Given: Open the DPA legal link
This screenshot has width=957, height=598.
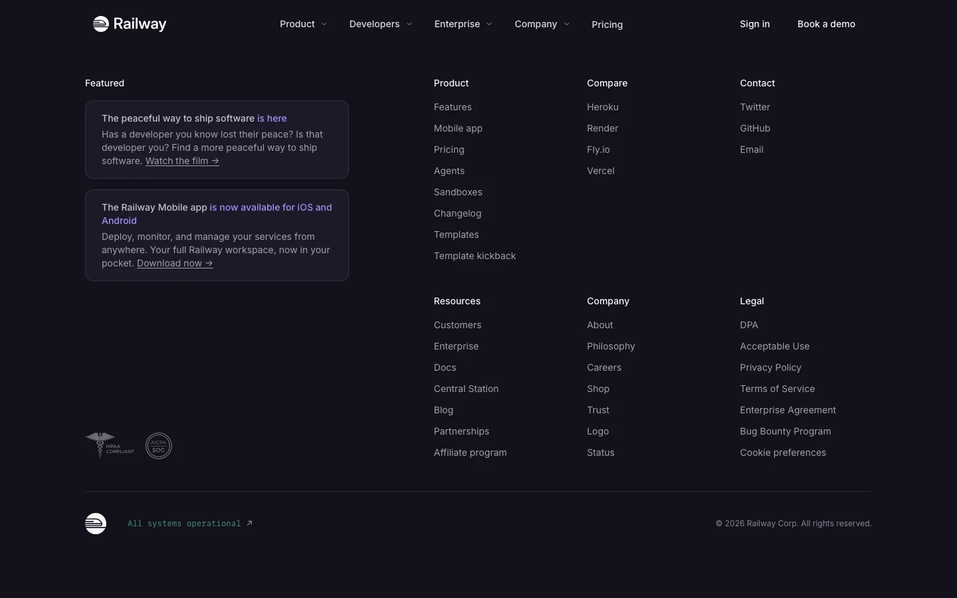Looking at the screenshot, I should pyautogui.click(x=749, y=325).
